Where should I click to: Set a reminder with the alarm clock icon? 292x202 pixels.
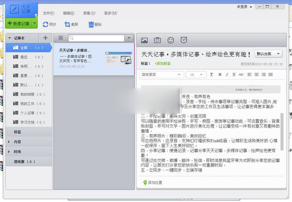point(183,40)
